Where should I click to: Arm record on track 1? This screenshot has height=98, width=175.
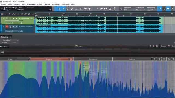[x=13, y=18]
